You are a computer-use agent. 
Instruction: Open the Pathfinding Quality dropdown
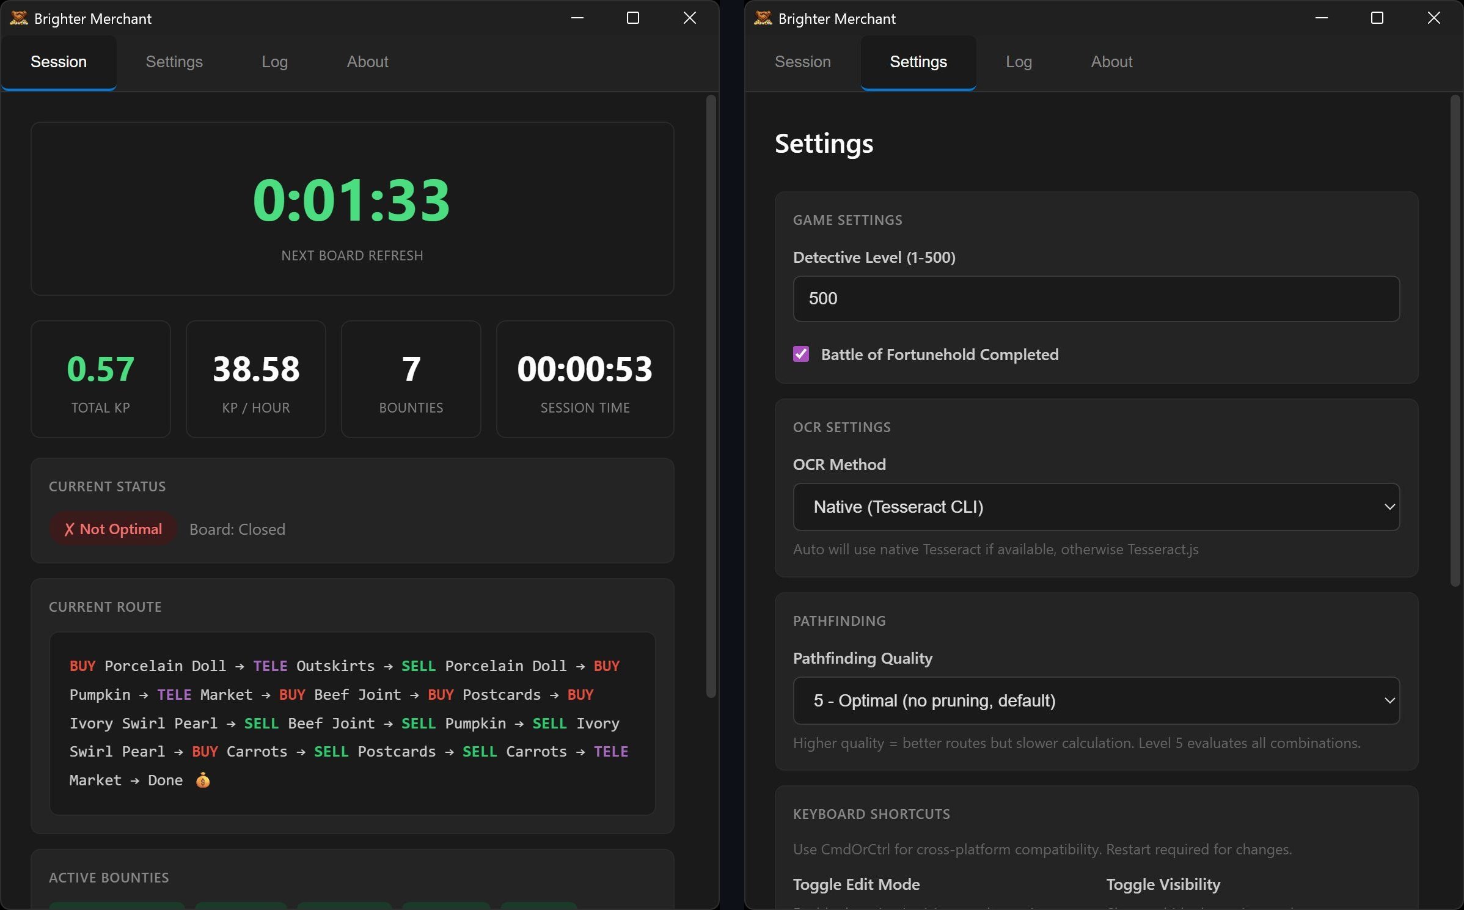[1096, 701]
